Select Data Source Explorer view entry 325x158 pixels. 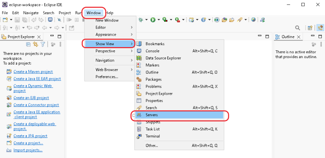pyautogui.click(x=180, y=58)
